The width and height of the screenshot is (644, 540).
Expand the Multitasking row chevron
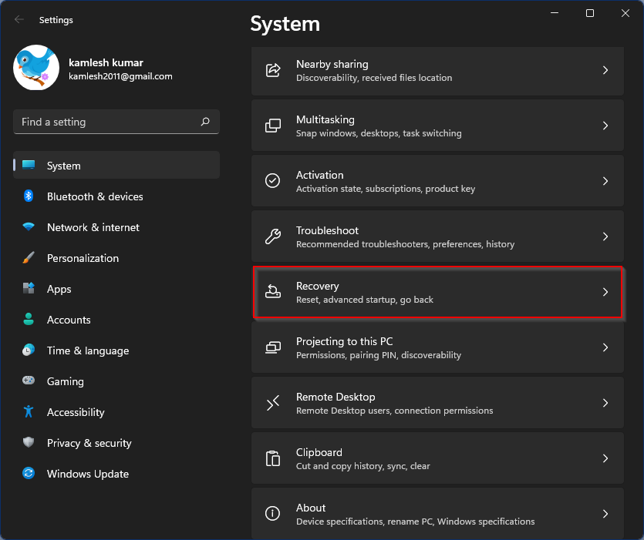(605, 125)
